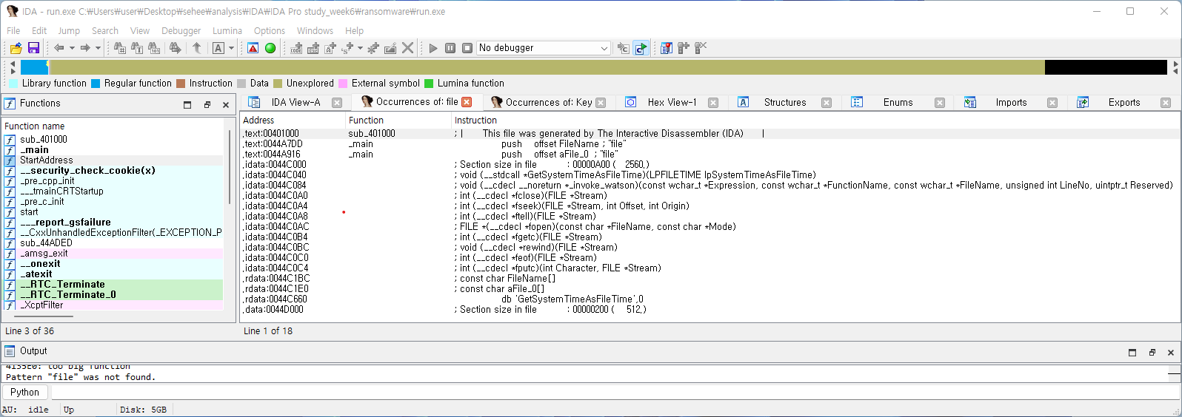Click the breakpoint list icon

click(667, 48)
